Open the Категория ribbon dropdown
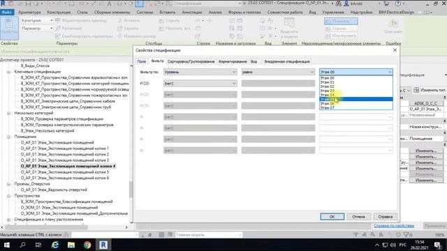 37,20
